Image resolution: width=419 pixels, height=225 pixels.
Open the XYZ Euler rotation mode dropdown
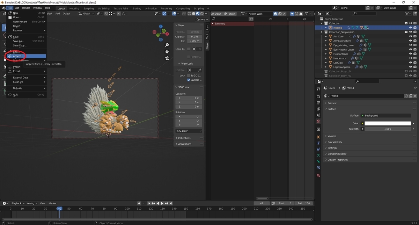[x=189, y=131]
